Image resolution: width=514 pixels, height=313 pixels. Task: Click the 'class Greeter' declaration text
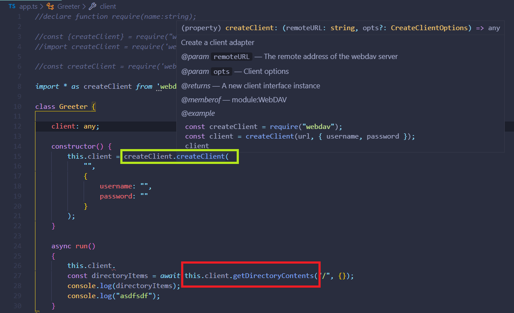pos(61,107)
